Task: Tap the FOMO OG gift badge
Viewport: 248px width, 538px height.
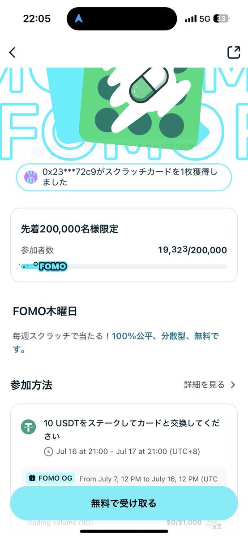Action: 50,478
